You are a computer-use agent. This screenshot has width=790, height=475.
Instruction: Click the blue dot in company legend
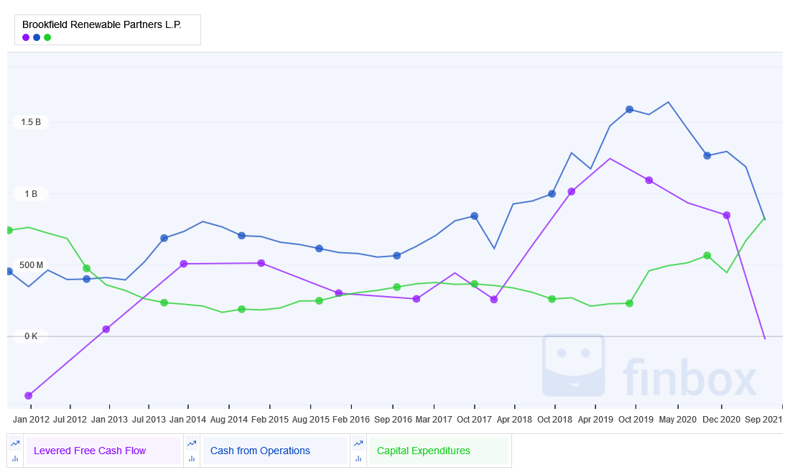point(37,37)
